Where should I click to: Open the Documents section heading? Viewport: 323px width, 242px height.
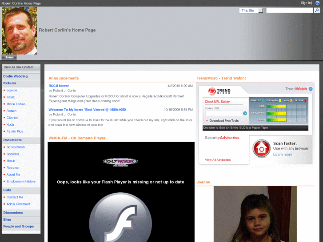click(x=12, y=140)
